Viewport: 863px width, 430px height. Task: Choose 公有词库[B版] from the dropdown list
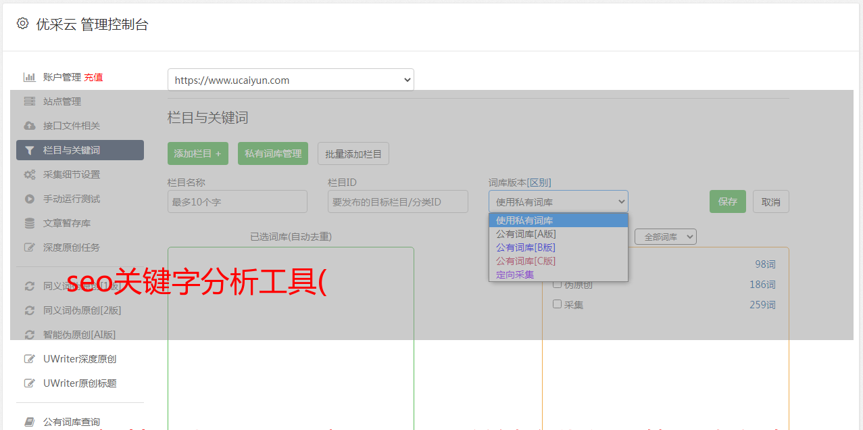tap(525, 247)
